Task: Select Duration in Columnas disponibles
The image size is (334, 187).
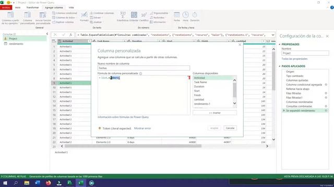Action: (199, 87)
